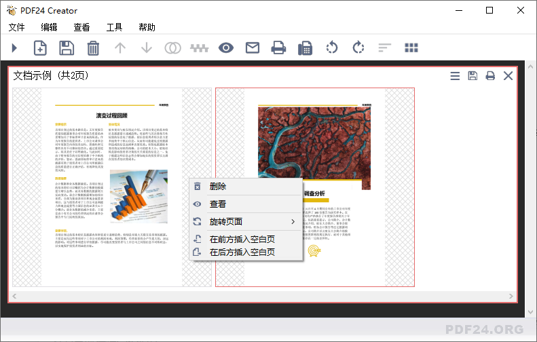
Task: Close the 文档示例 document with X
Action: 508,76
